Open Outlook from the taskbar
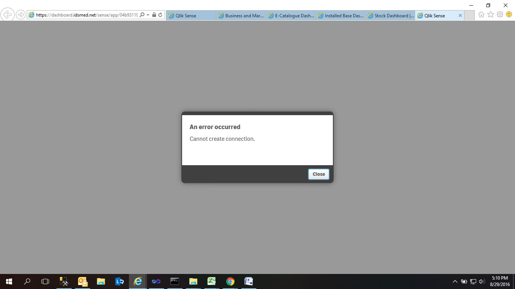 (x=83, y=281)
